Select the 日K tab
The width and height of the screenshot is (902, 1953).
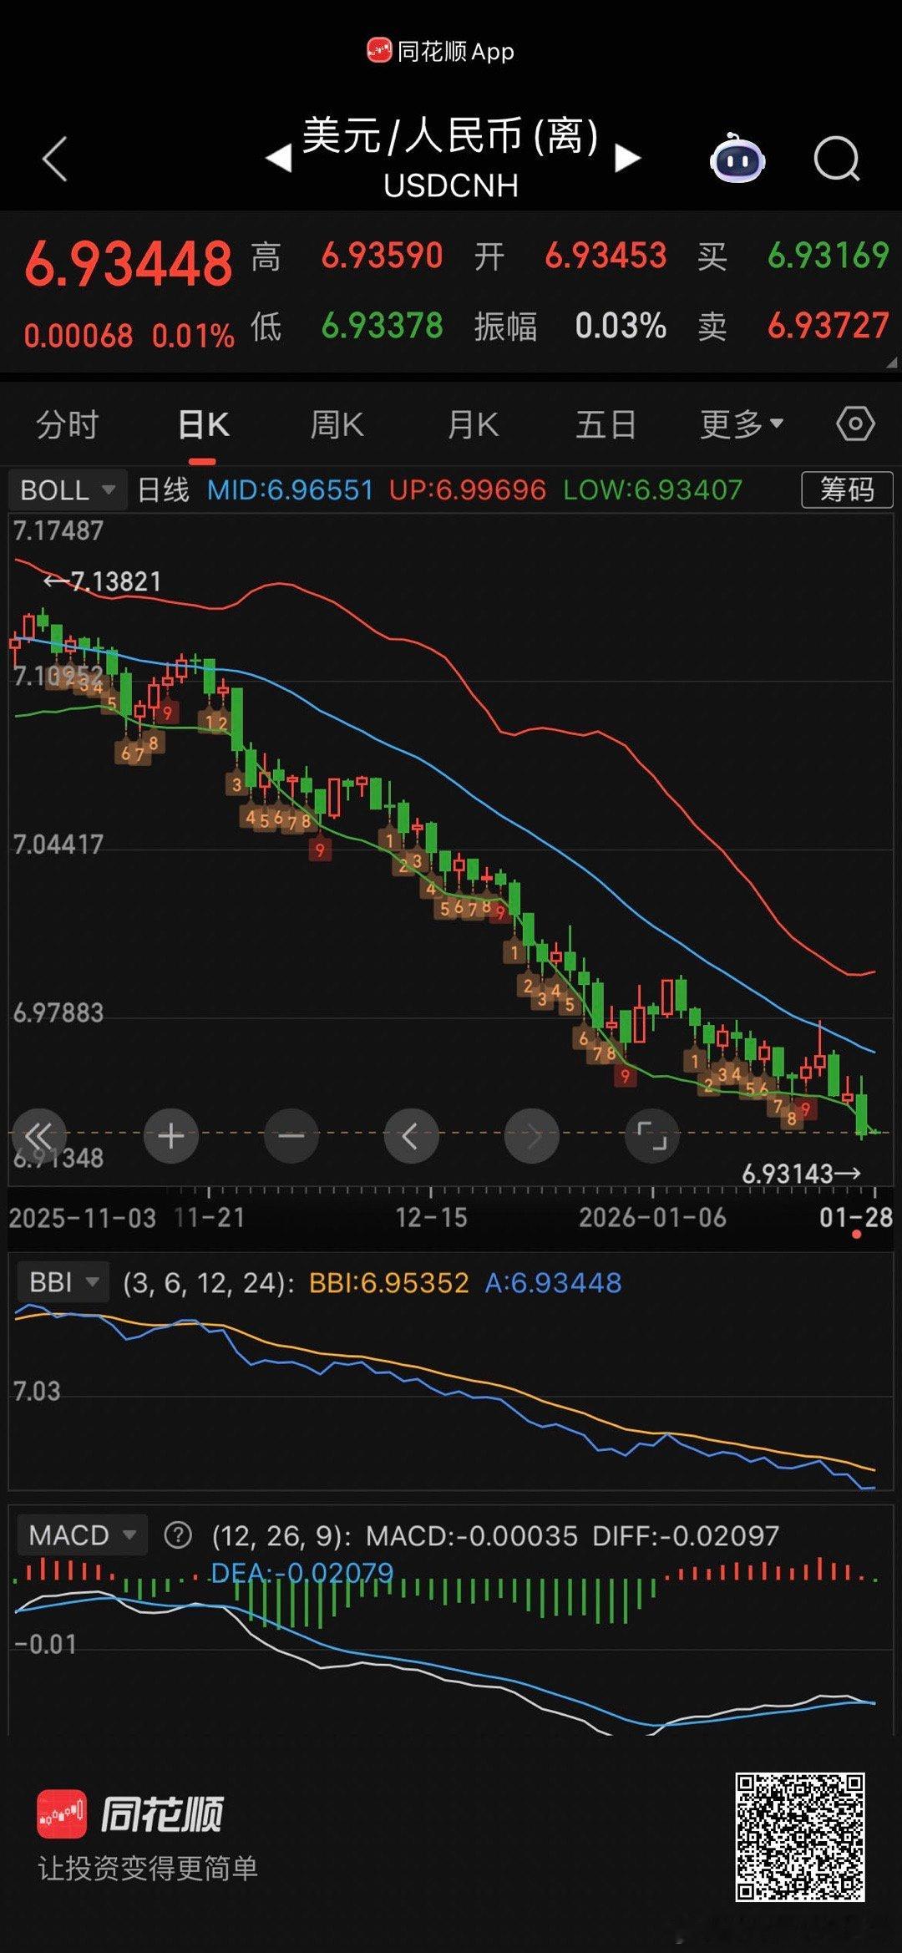[x=203, y=425]
